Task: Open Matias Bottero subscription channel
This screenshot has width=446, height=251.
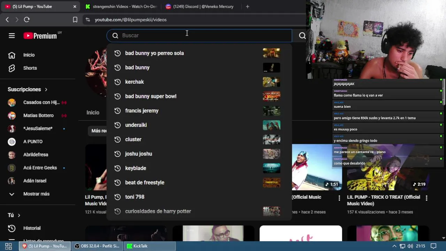Action: coord(38,115)
